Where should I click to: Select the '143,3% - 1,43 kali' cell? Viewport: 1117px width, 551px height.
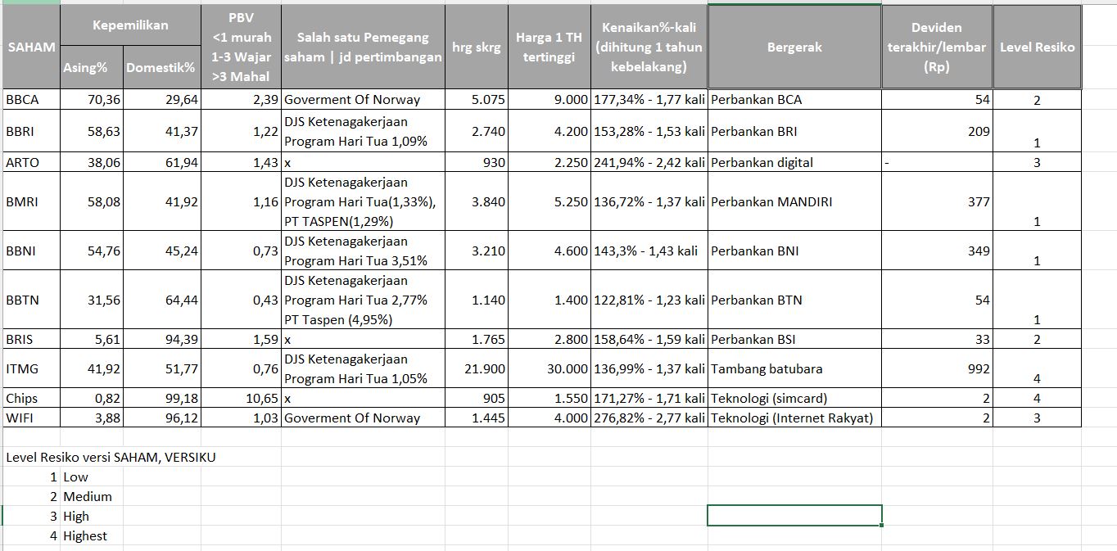649,251
